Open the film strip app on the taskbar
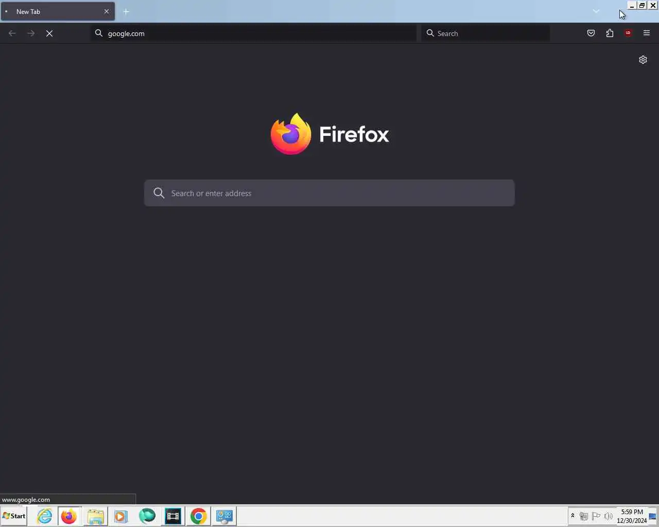Viewport: 659px width, 527px height. coord(173,516)
